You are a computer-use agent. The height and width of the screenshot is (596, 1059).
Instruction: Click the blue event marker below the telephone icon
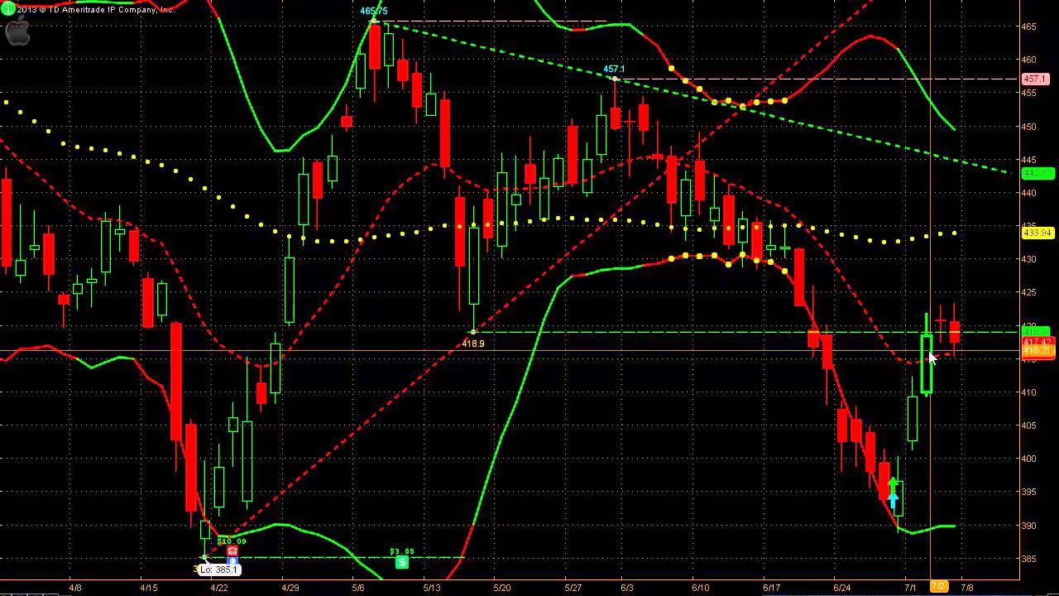[x=232, y=560]
